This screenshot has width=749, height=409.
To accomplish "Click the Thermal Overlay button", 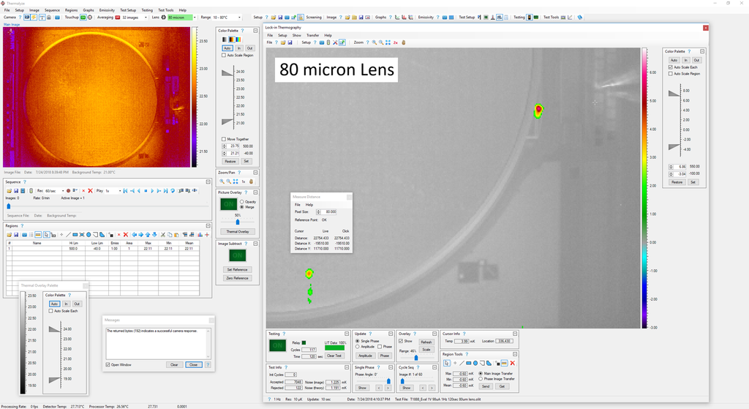I will coord(238,231).
